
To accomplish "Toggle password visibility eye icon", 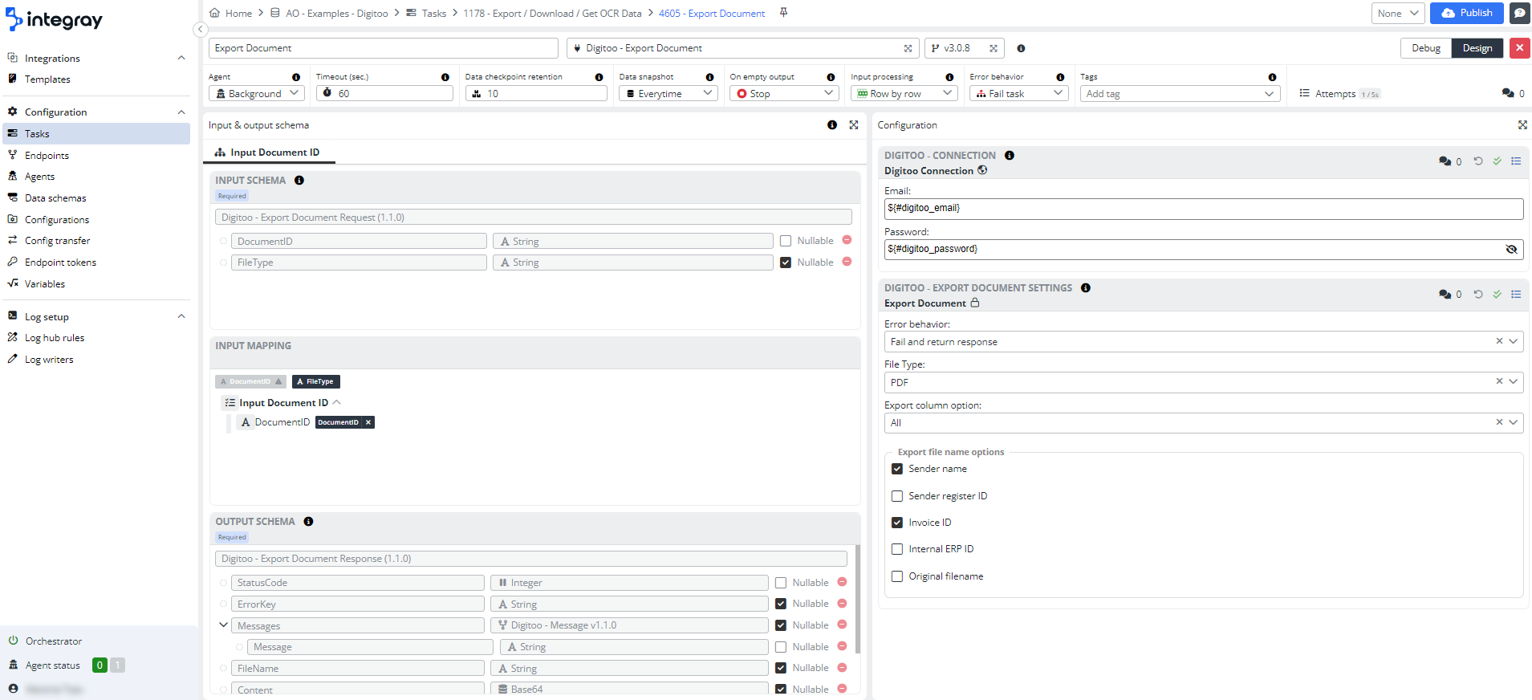I will (1511, 250).
